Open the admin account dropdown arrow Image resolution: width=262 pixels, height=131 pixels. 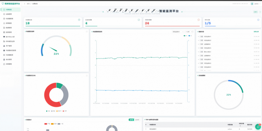click(x=260, y=4)
